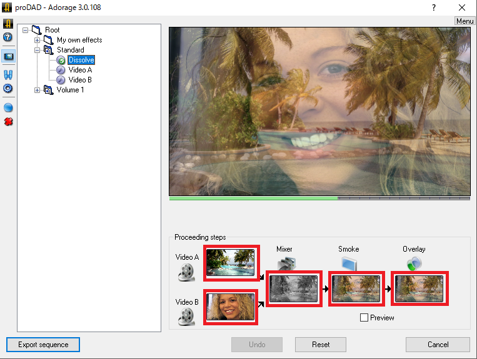Click the Video B film reel icon
The width and height of the screenshot is (477, 359).
tap(186, 317)
